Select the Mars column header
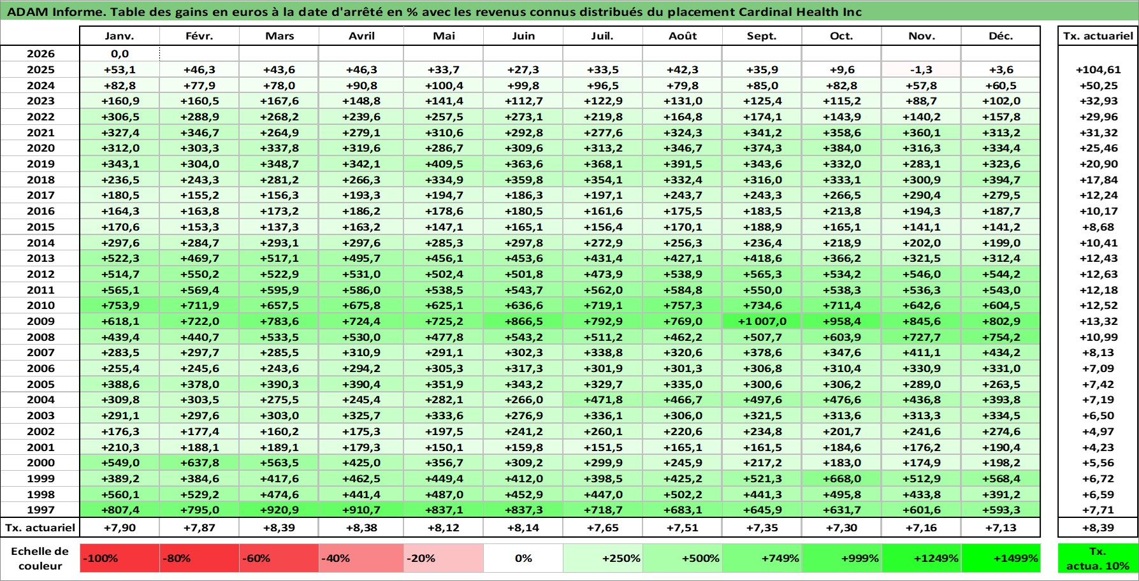 (279, 36)
